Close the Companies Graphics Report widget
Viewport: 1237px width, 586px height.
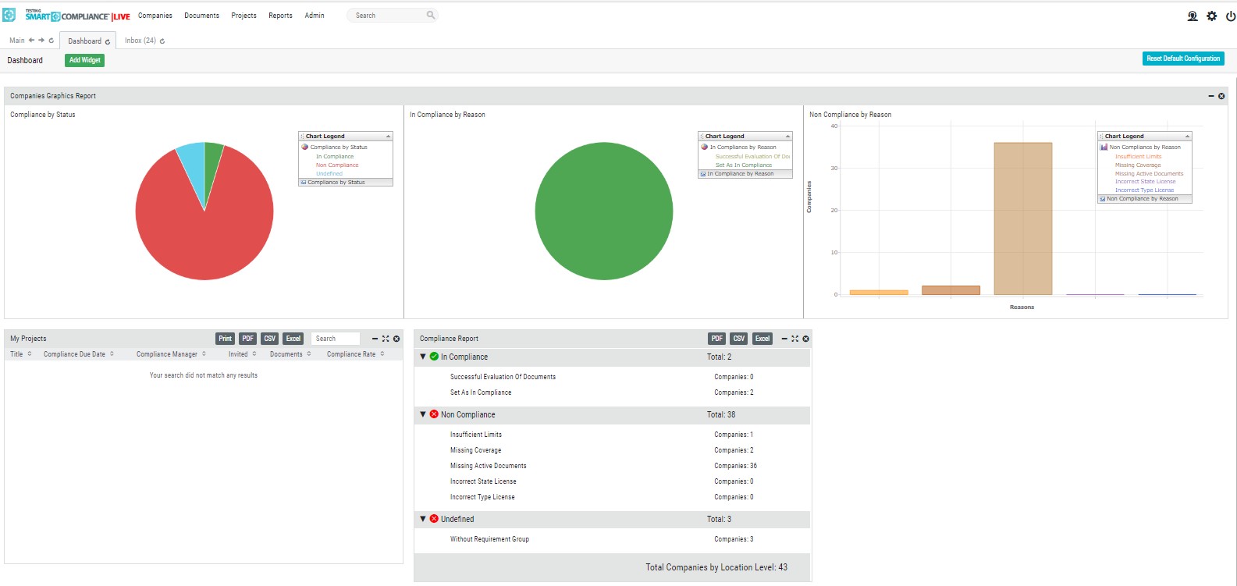pos(1221,96)
